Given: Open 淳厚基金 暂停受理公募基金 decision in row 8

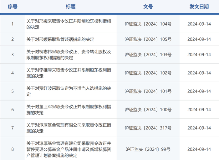Looking at the screenshot, I should [69, 149].
